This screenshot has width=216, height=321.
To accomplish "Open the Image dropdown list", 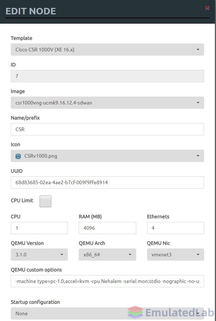I will click(107, 103).
